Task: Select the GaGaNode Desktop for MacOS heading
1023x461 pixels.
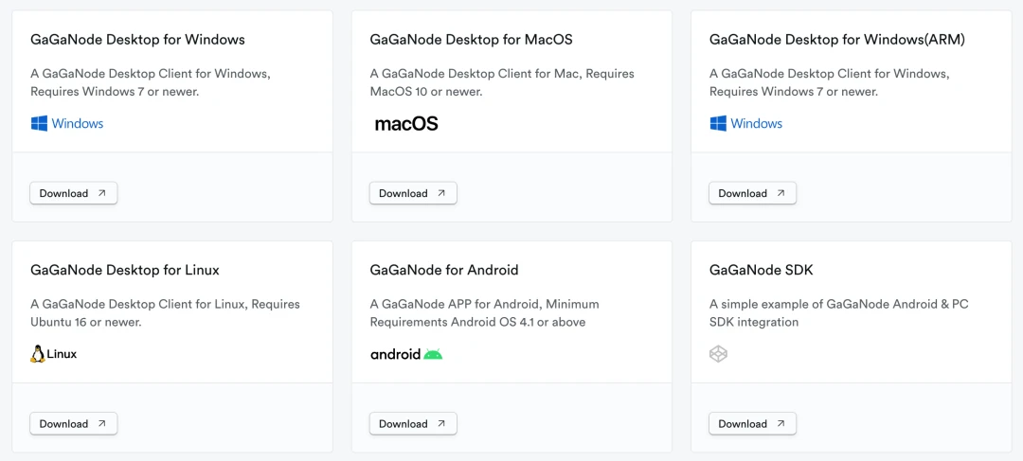Action: (471, 40)
